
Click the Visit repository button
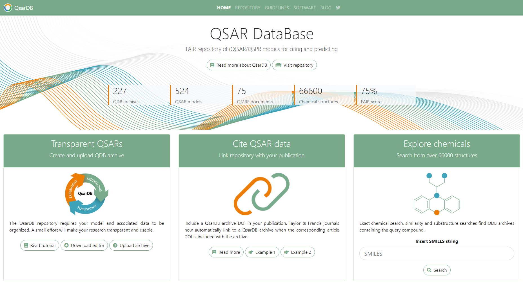coord(294,65)
